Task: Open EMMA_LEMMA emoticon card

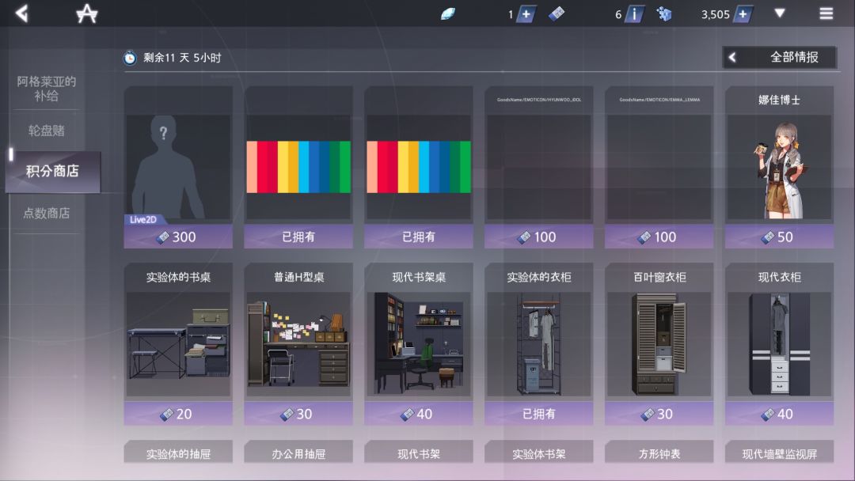Action: pos(659,167)
